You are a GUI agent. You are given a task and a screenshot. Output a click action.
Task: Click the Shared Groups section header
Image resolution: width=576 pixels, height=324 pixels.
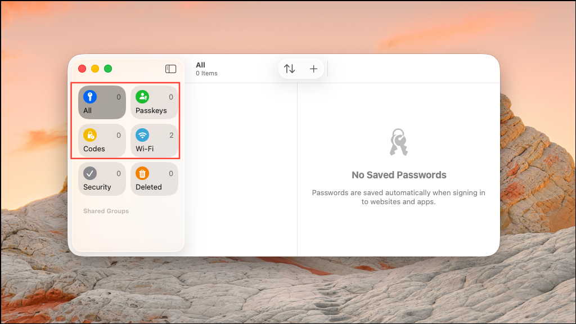point(106,211)
